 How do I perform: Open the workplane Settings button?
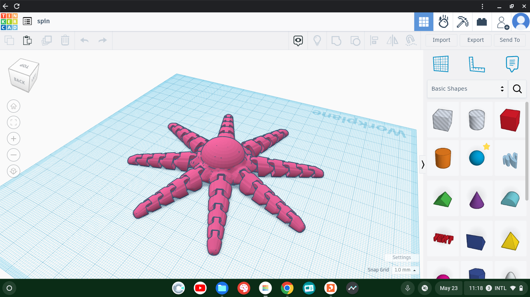401,258
